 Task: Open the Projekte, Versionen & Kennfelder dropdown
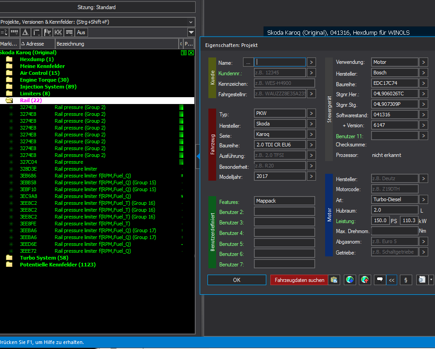click(x=191, y=22)
